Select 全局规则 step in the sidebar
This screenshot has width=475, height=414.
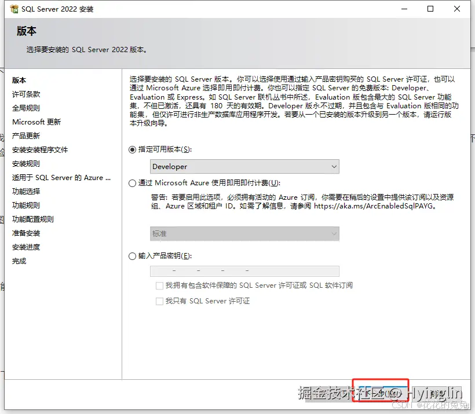[25, 108]
